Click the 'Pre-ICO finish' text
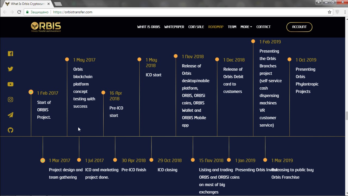 pos(134,170)
